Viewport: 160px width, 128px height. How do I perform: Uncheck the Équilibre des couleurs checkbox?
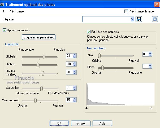pos(89,32)
